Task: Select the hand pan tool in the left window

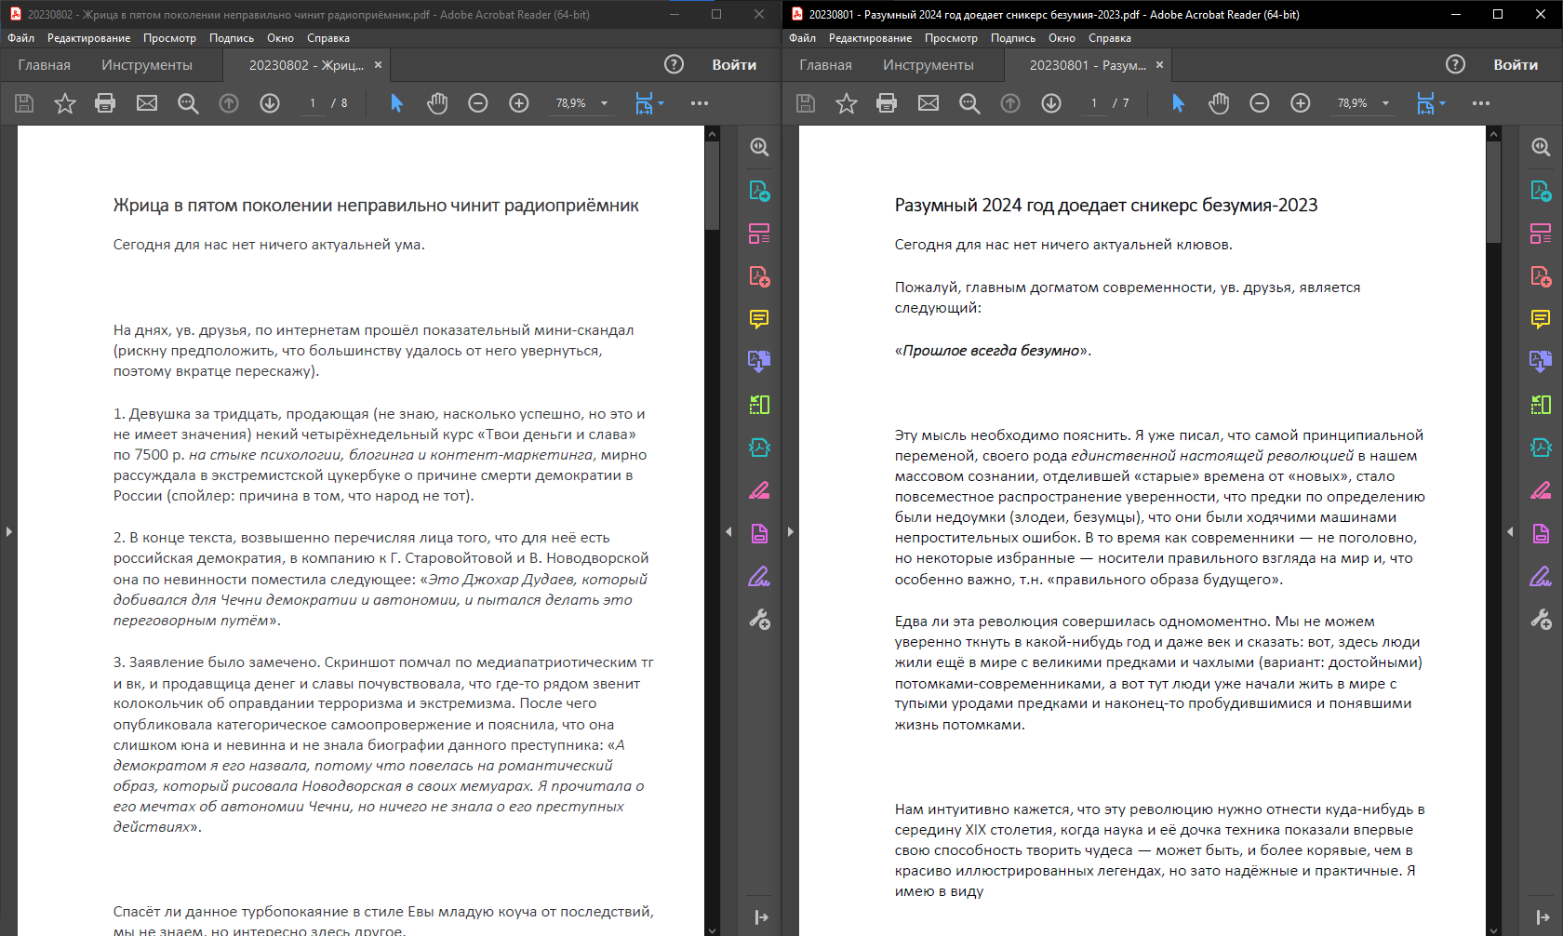Action: 437,103
